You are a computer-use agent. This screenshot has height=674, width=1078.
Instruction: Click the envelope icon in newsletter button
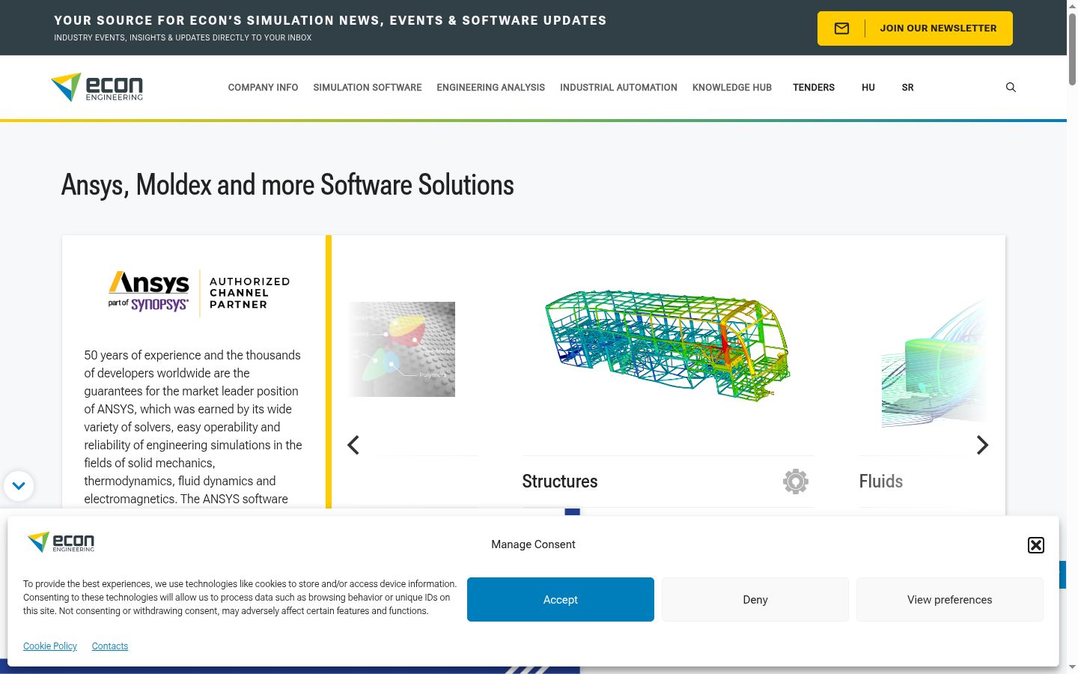[x=841, y=28]
